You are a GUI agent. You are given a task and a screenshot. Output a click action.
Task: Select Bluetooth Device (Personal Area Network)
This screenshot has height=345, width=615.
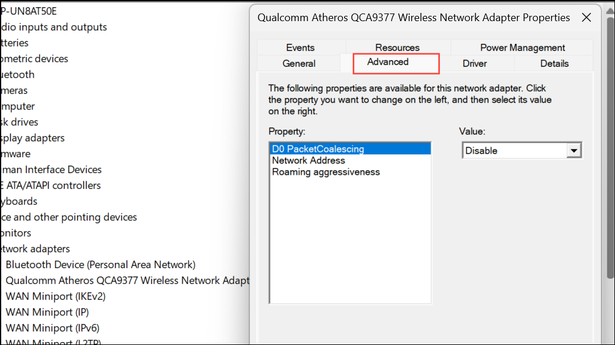101,265
